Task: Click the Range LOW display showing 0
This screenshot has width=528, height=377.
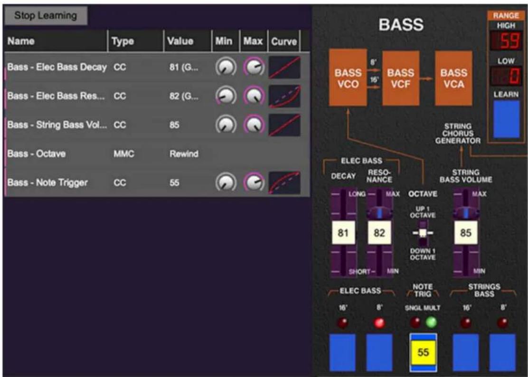Action: (x=506, y=76)
